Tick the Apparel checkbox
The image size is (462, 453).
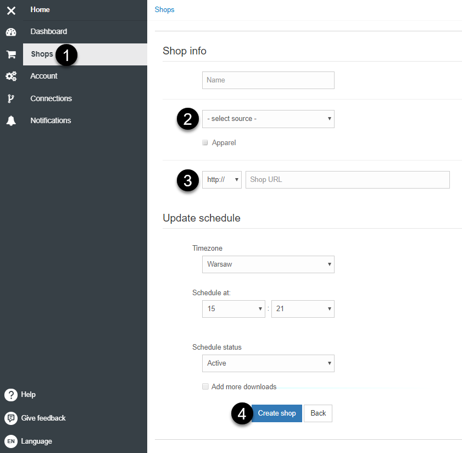[205, 143]
